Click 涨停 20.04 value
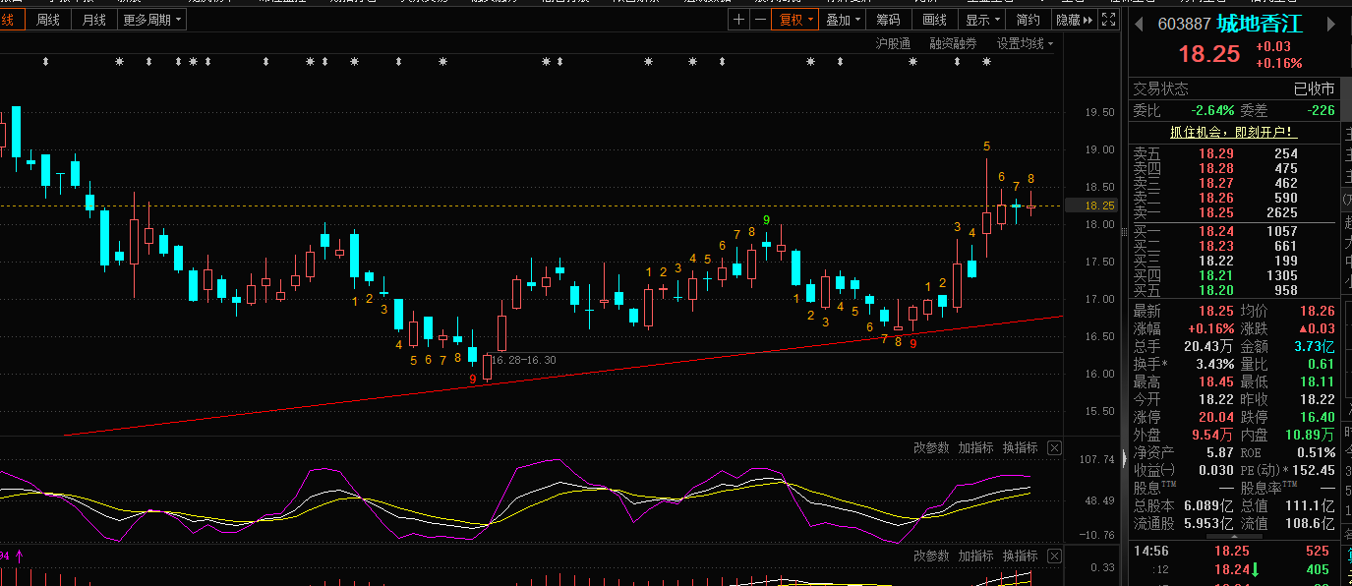Screen dimensions: 1352x586 [1217, 417]
